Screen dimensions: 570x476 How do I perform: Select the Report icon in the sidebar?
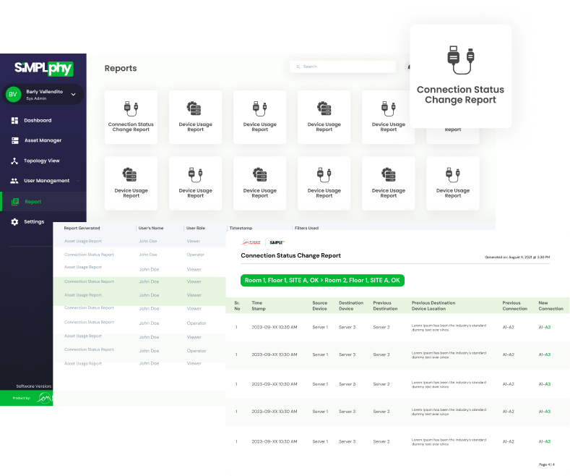(x=15, y=202)
